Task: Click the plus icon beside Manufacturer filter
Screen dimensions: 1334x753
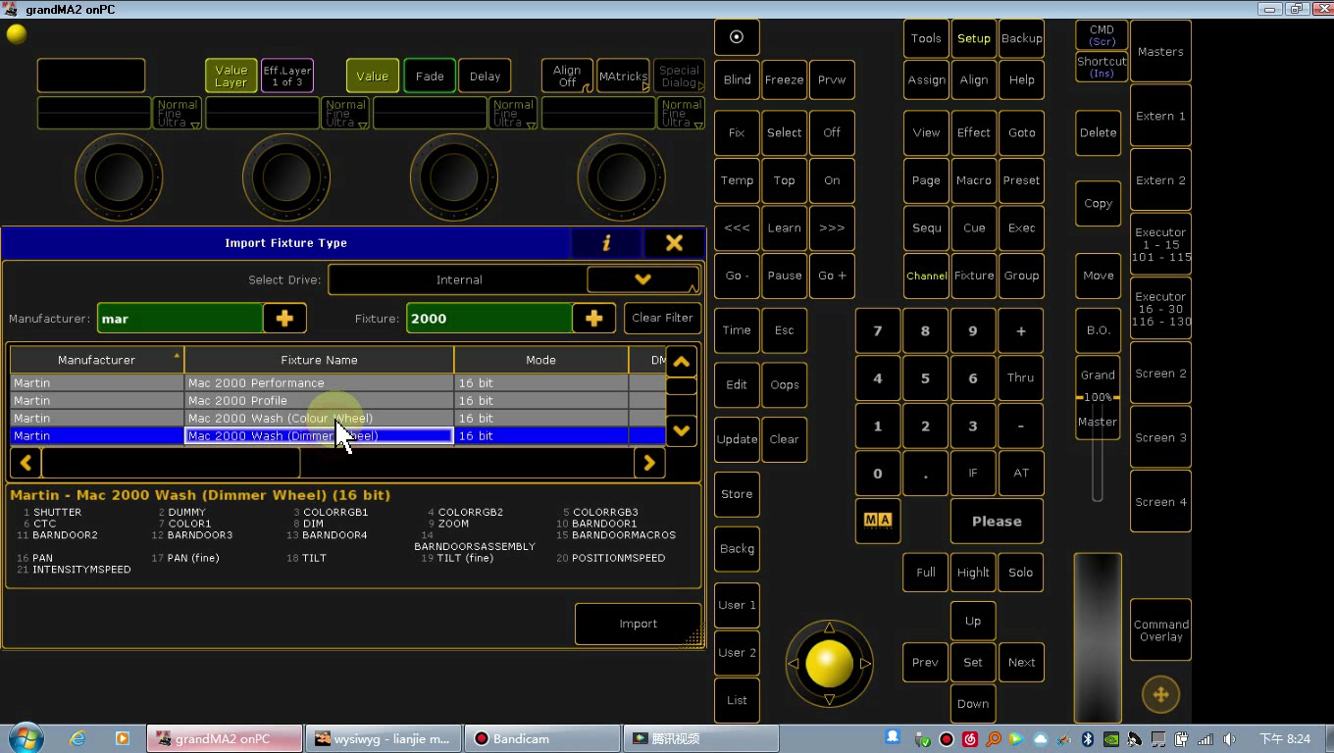Action: click(x=285, y=319)
